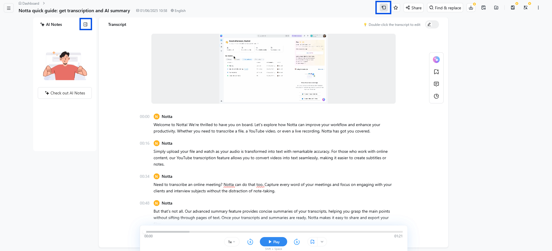Click Notta speaker avatar at 00:34

pyautogui.click(x=157, y=176)
